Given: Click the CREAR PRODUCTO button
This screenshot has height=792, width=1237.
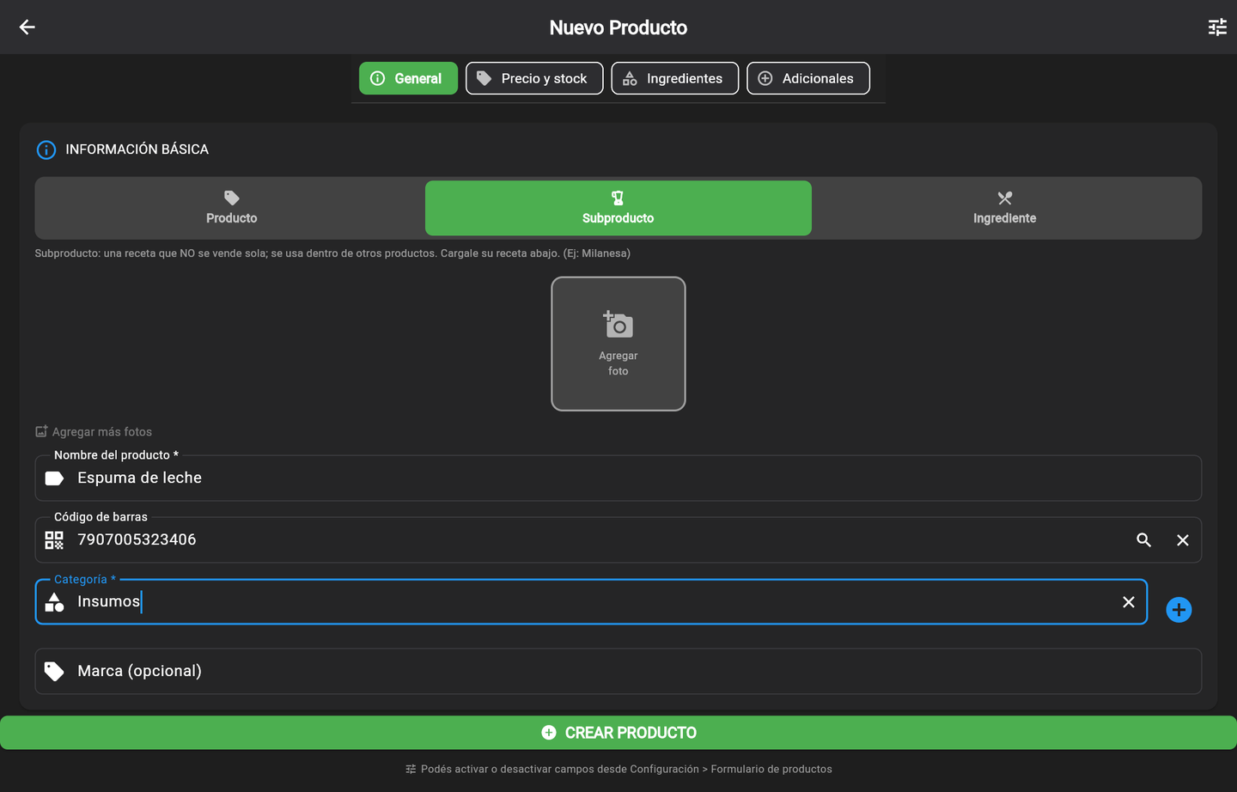Looking at the screenshot, I should pos(618,733).
